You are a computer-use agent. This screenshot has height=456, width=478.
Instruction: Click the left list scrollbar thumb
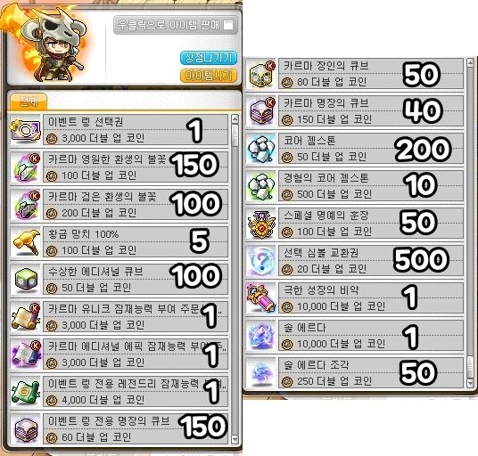pos(235,135)
